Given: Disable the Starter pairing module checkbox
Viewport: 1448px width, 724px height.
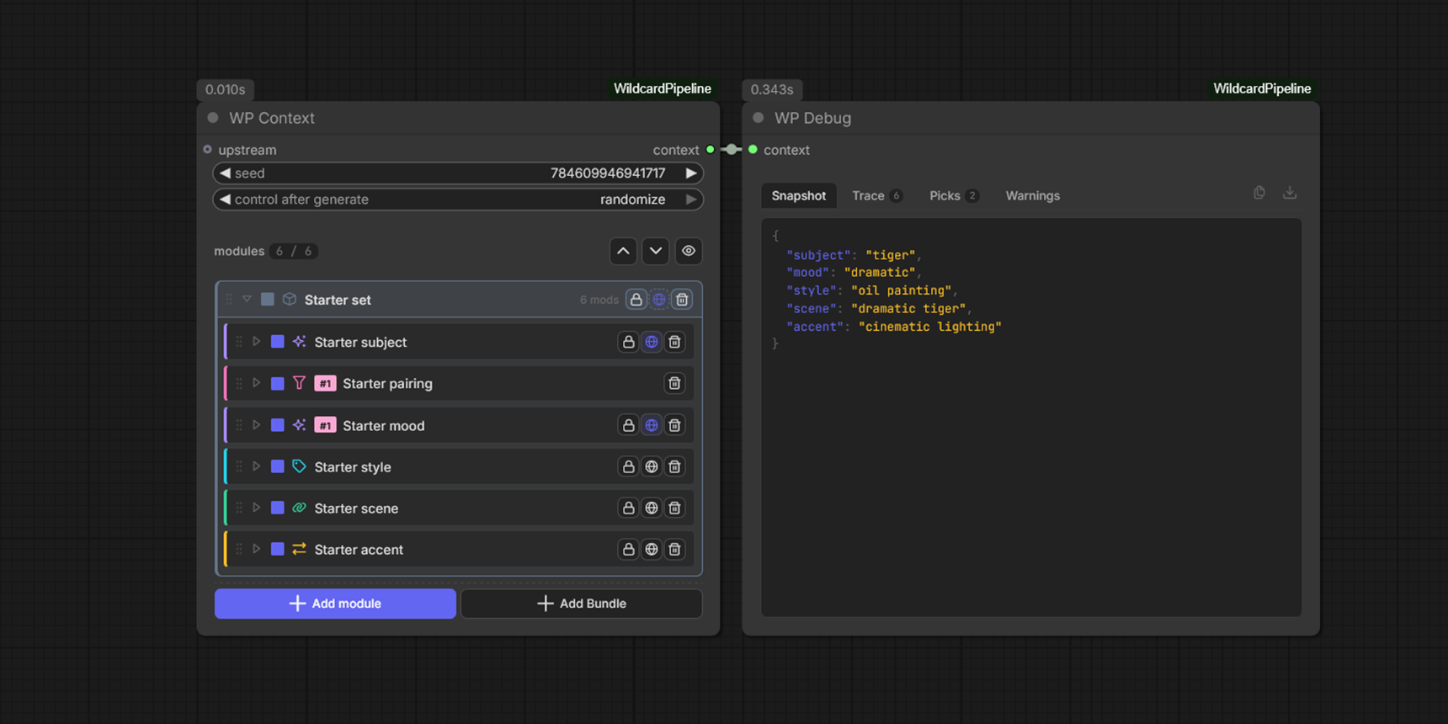Looking at the screenshot, I should click(277, 383).
